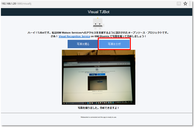Open the reading view book icon
The width and height of the screenshot is (195, 128).
point(179,4)
